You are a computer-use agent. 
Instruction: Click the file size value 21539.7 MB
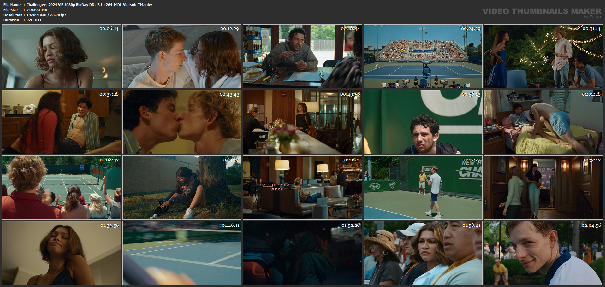point(37,10)
